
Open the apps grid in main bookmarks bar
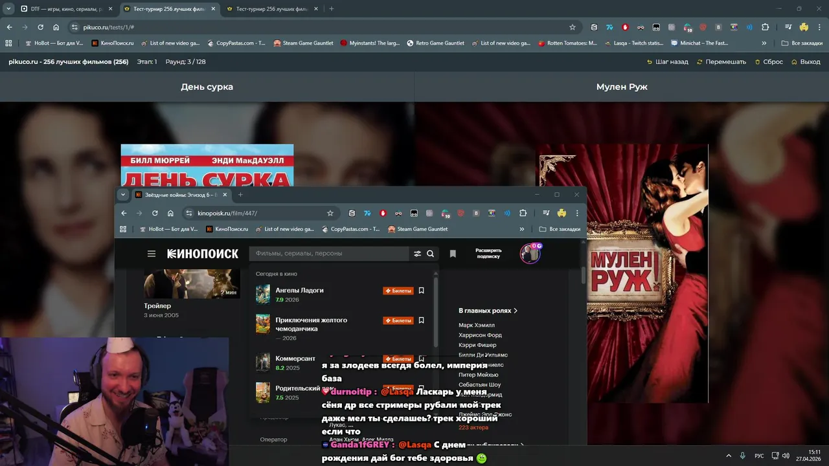[8, 43]
